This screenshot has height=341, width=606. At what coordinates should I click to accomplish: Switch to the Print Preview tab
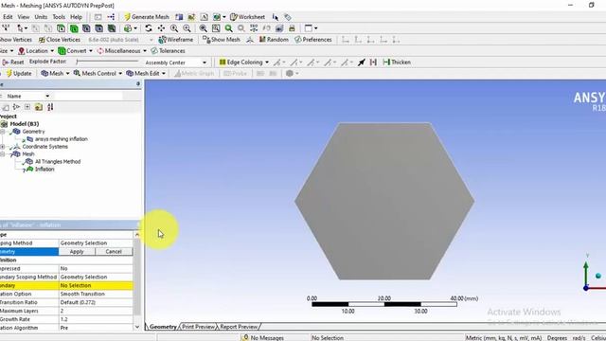coord(198,327)
